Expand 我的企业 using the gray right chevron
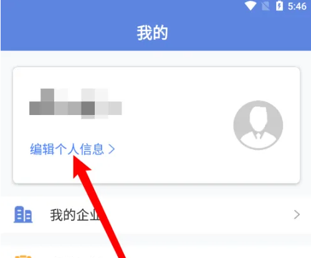 (297, 214)
